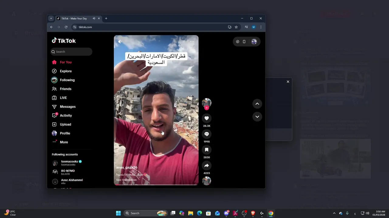Open the spinning sound disc below share
The width and height of the screenshot is (389, 218).
(x=207, y=181)
